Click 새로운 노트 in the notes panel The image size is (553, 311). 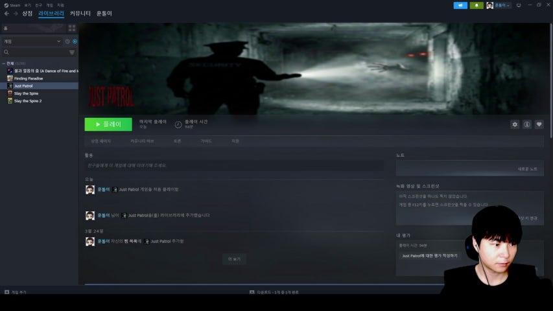(527, 169)
